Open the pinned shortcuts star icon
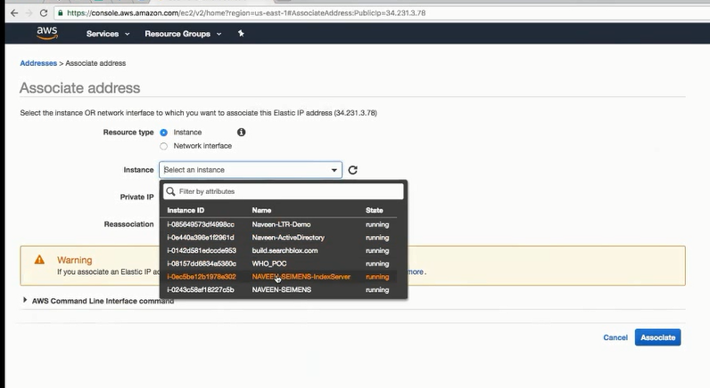This screenshot has height=388, width=710. point(241,34)
